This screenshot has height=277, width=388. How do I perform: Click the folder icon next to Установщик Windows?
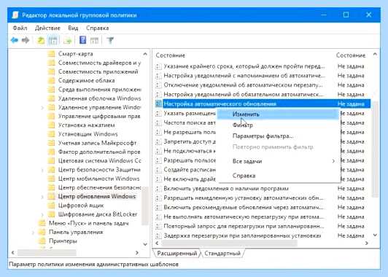[x=51, y=134]
